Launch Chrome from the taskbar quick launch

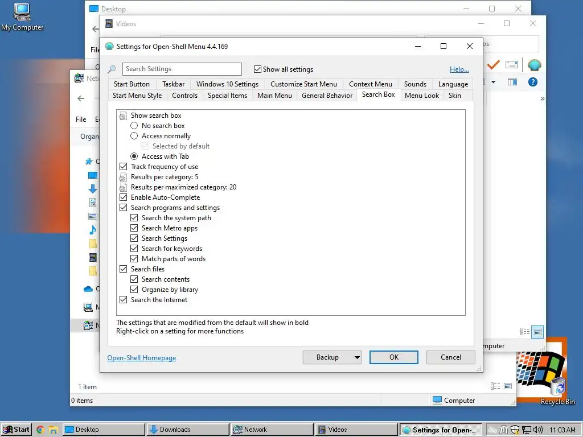[x=40, y=430]
